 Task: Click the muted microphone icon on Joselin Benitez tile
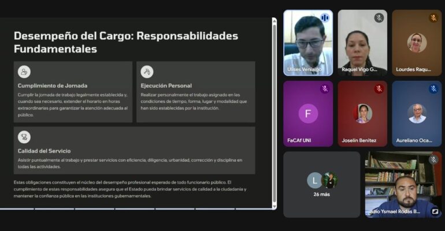(379, 89)
